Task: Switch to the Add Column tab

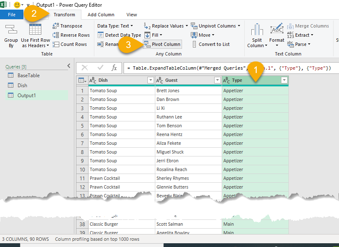Action: coord(101,15)
